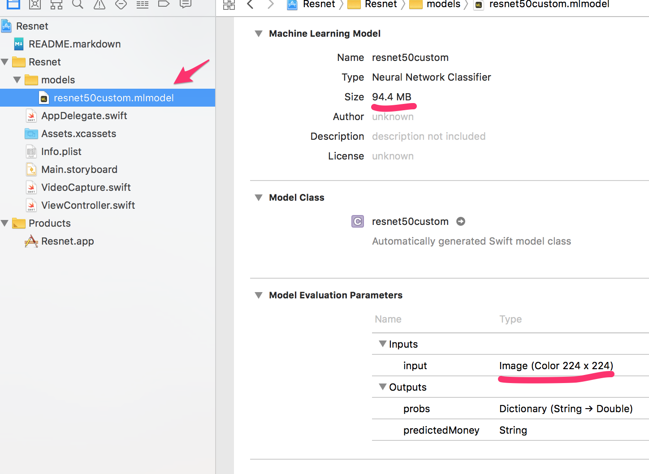Collapse the Products group

click(x=4, y=223)
